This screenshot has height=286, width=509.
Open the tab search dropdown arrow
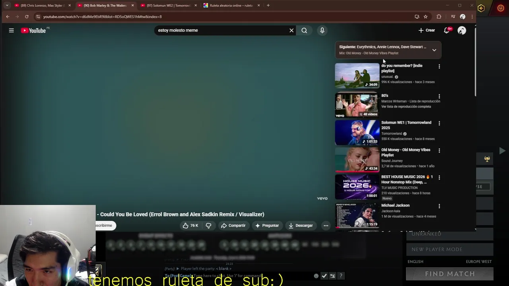[7, 6]
